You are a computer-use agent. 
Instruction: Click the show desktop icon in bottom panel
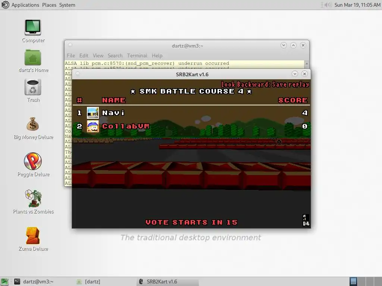point(4,282)
